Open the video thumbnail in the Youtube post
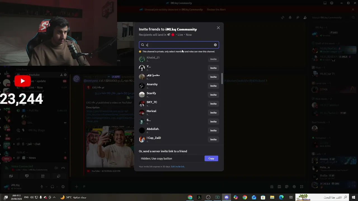 pyautogui.click(x=110, y=146)
